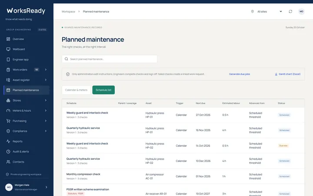The height and width of the screenshot is (196, 313).
Task: Click the 01 Nov 2026 due date
Action: tap(203, 176)
